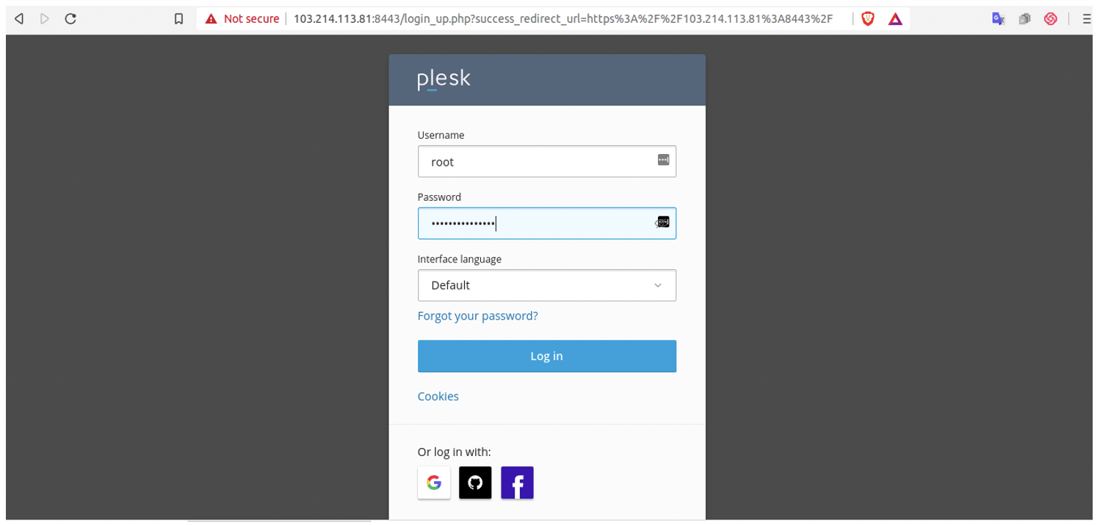Select the GitHub login icon

tap(475, 482)
